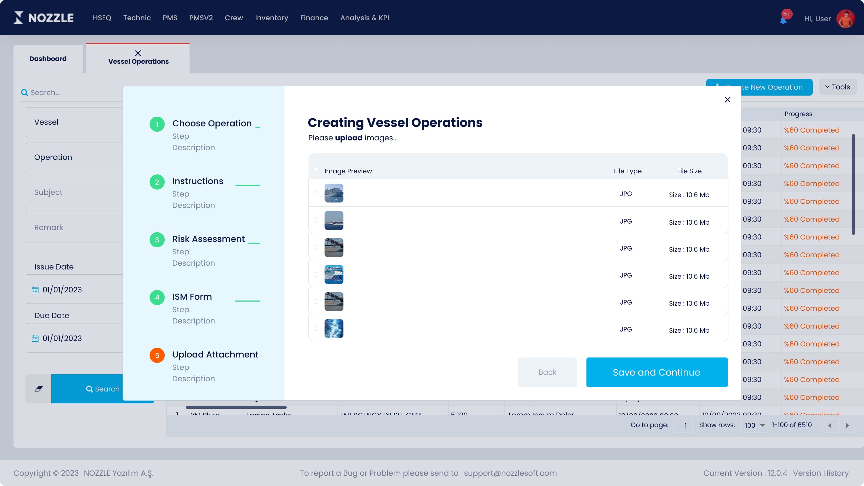Go to previous page arrow

click(830, 425)
